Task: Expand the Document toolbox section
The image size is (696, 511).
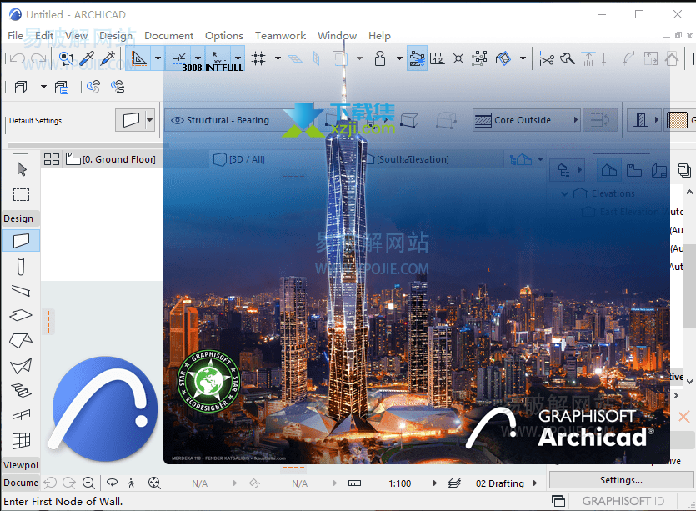Action: pyautogui.click(x=21, y=483)
